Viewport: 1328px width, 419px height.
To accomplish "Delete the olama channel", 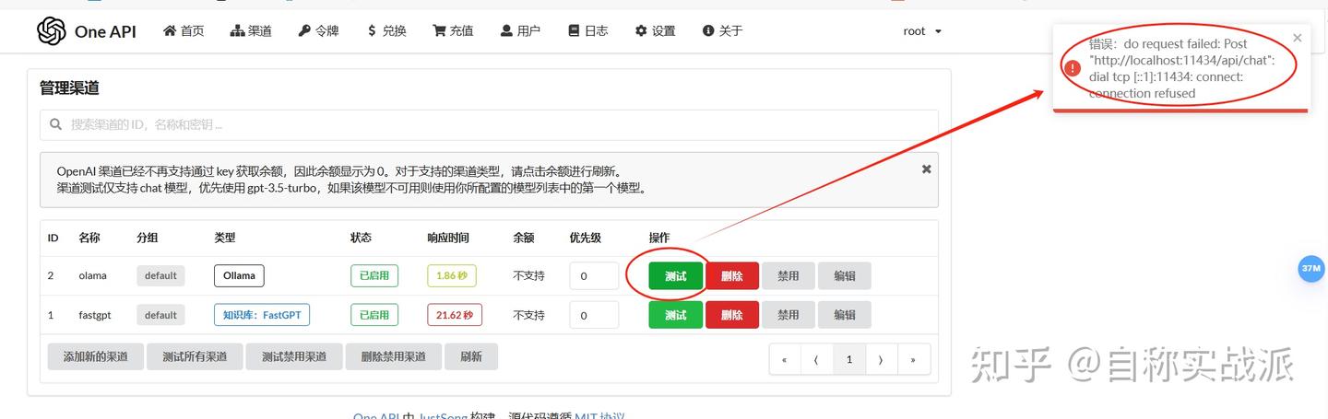I will 732,275.
